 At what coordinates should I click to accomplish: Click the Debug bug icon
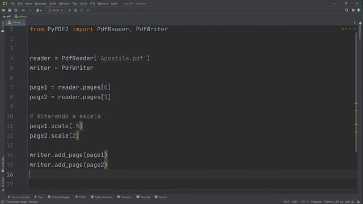tap(75, 10)
